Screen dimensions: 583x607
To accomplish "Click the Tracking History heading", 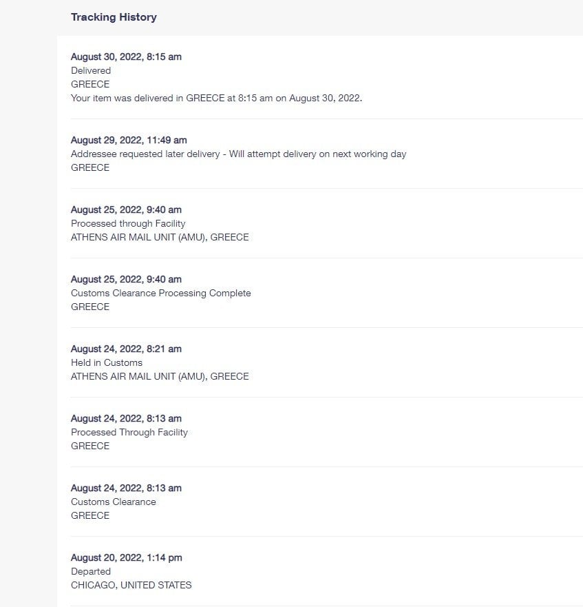I will pos(114,17).
